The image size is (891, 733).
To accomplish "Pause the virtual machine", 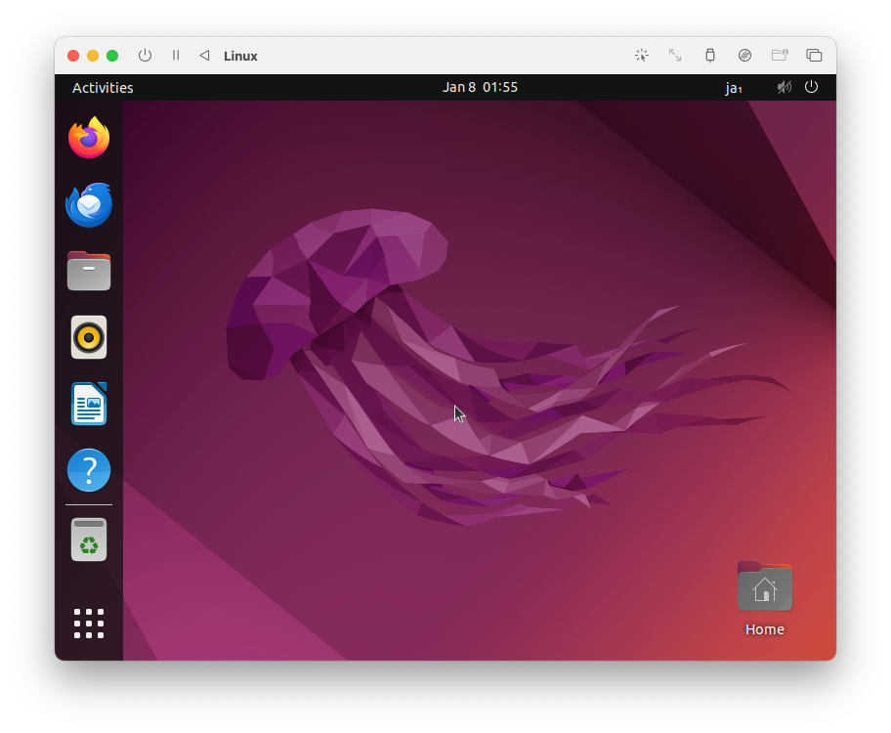I will click(x=176, y=56).
